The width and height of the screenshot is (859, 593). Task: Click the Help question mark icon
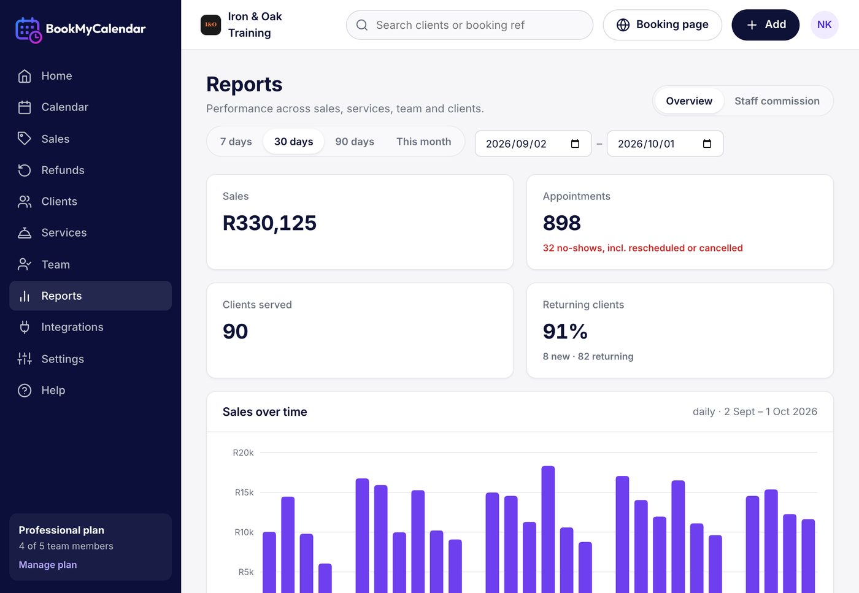pos(25,391)
